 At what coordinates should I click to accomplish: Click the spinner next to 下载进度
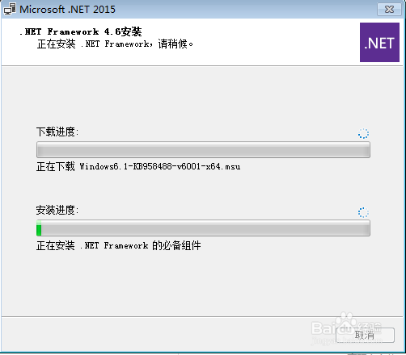point(363,133)
